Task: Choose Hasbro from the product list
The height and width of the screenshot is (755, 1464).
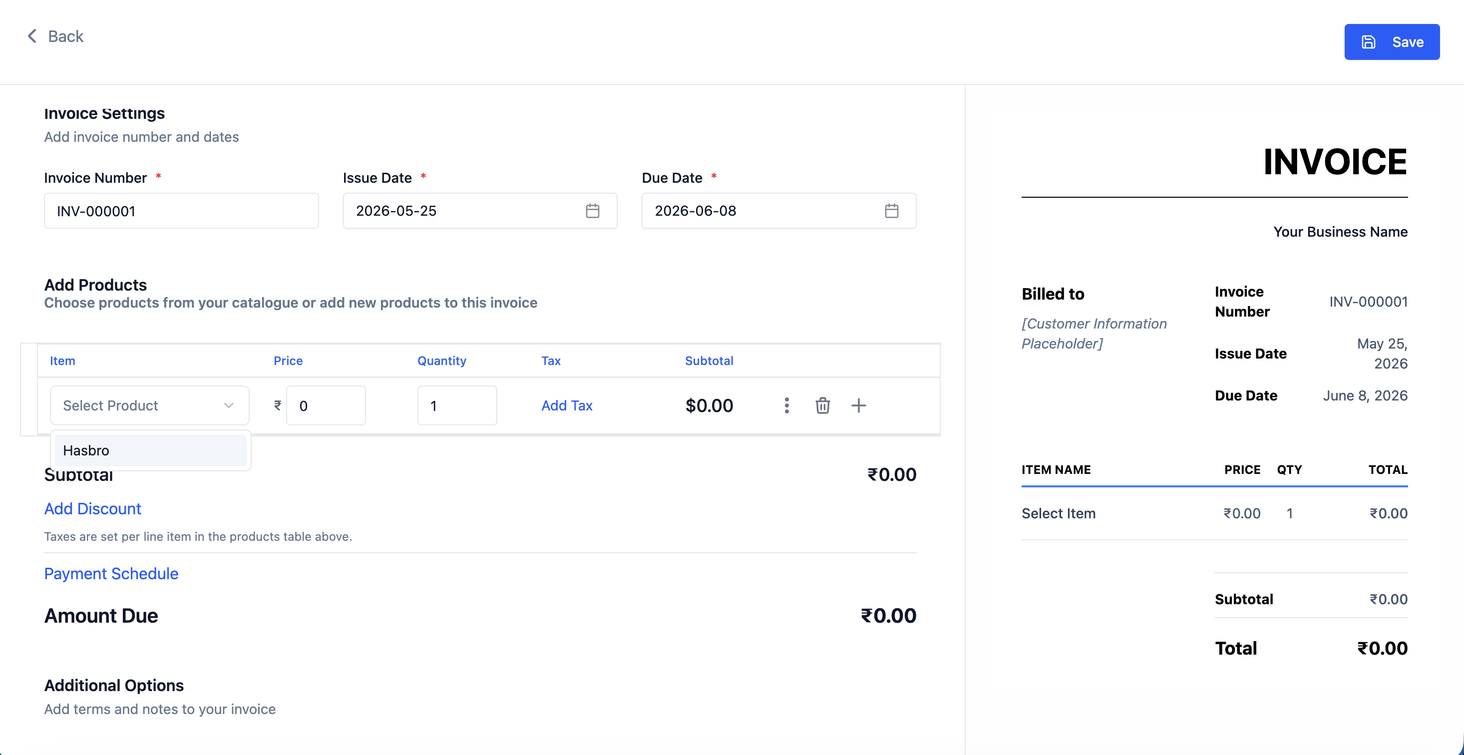Action: coord(151,450)
